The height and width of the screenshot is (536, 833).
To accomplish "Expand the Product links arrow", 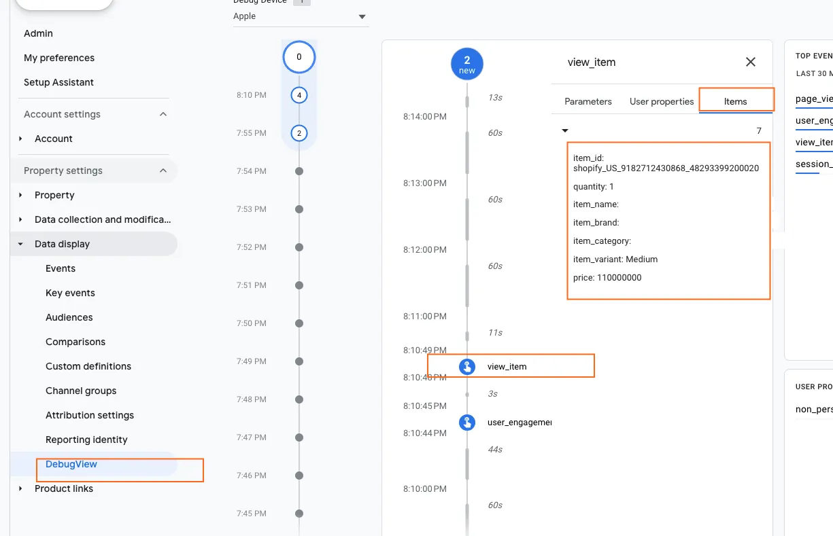I will pos(21,488).
